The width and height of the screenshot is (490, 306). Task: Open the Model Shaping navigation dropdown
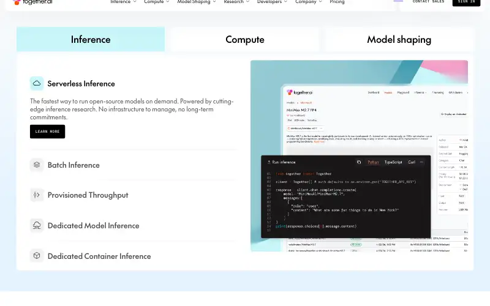point(197,2)
